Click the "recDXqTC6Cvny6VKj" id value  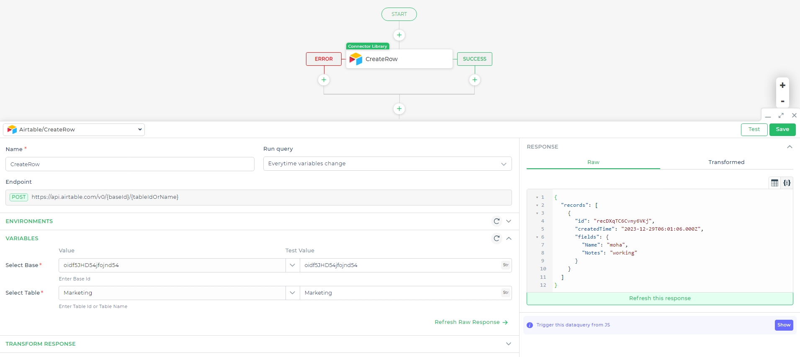click(x=623, y=221)
